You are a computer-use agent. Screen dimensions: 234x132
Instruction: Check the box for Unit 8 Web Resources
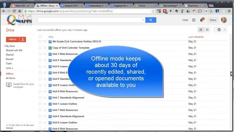[40, 91]
